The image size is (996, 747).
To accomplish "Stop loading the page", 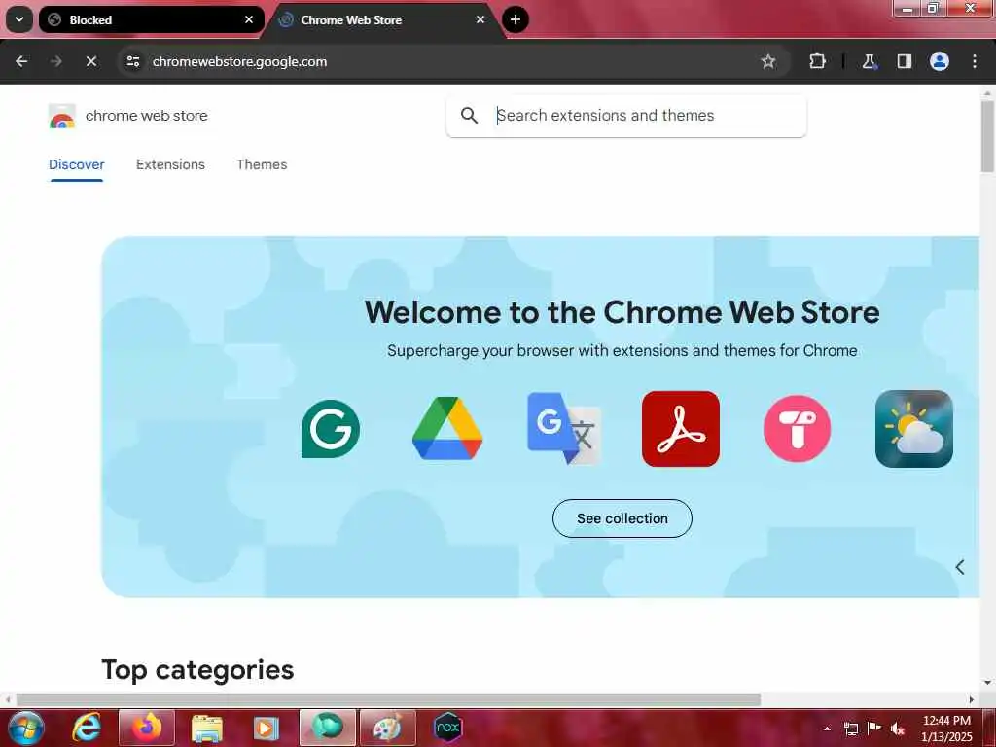I will [90, 61].
